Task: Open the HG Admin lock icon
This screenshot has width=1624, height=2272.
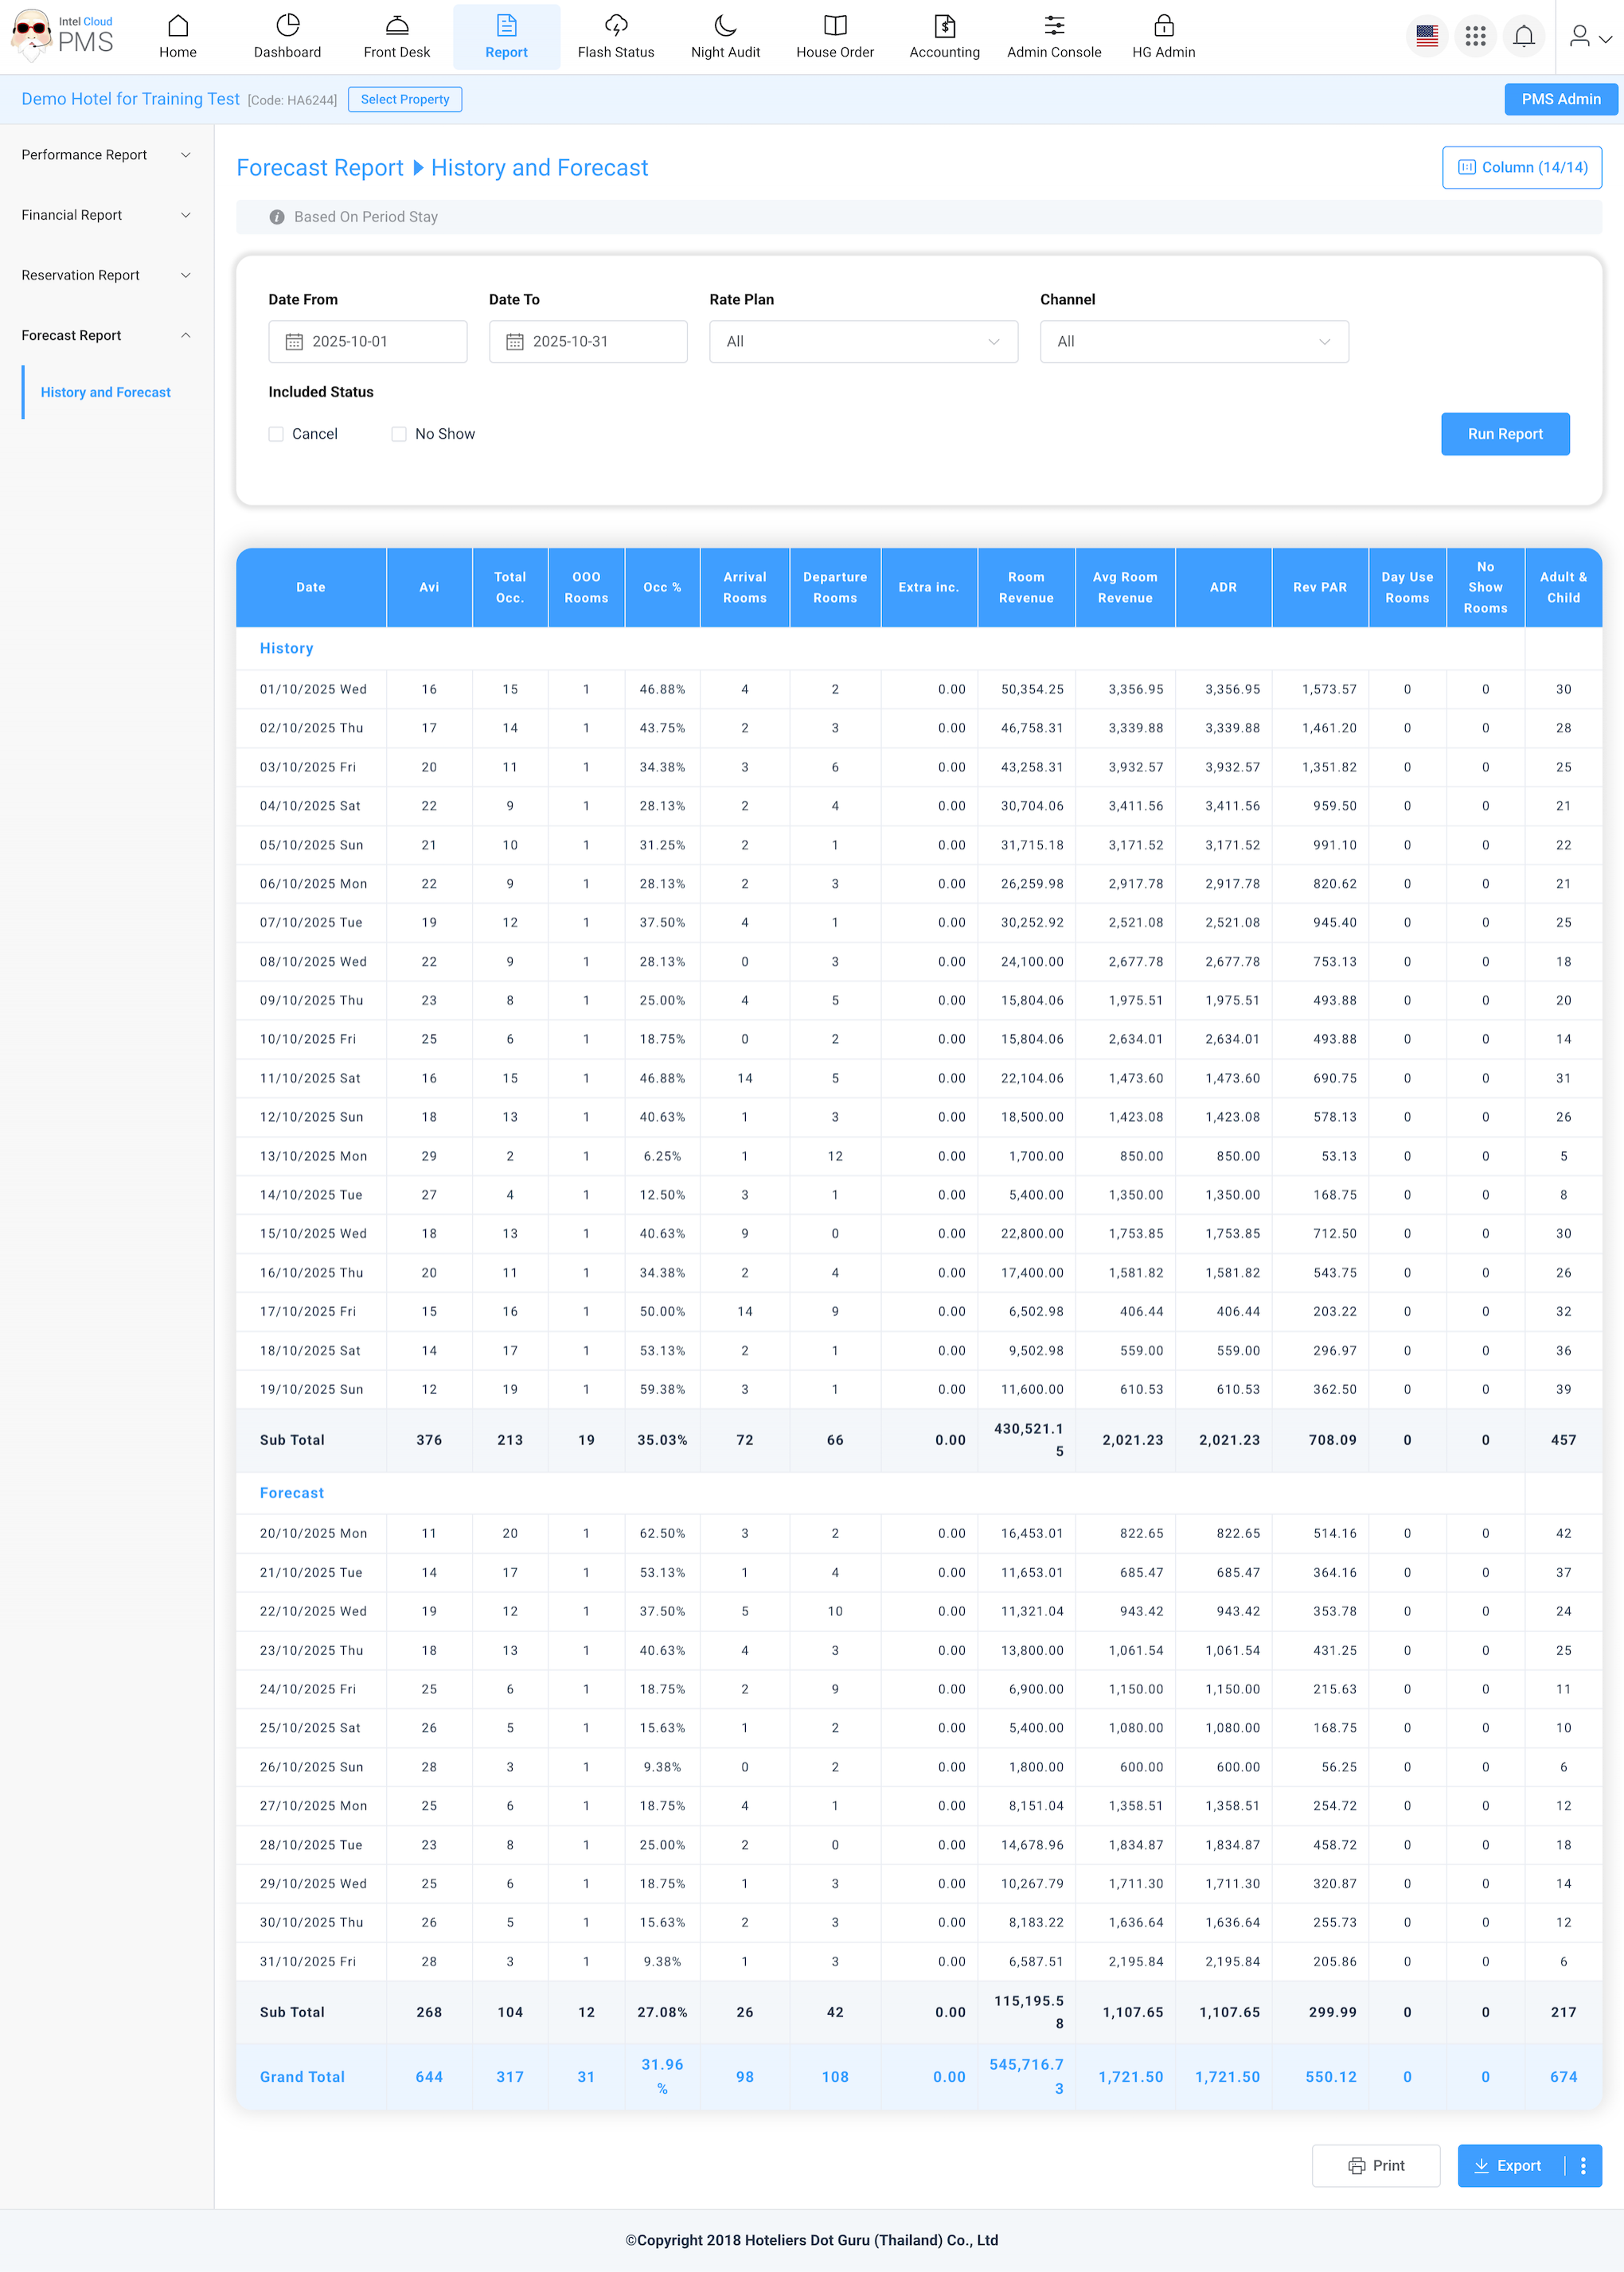Action: click(x=1163, y=26)
